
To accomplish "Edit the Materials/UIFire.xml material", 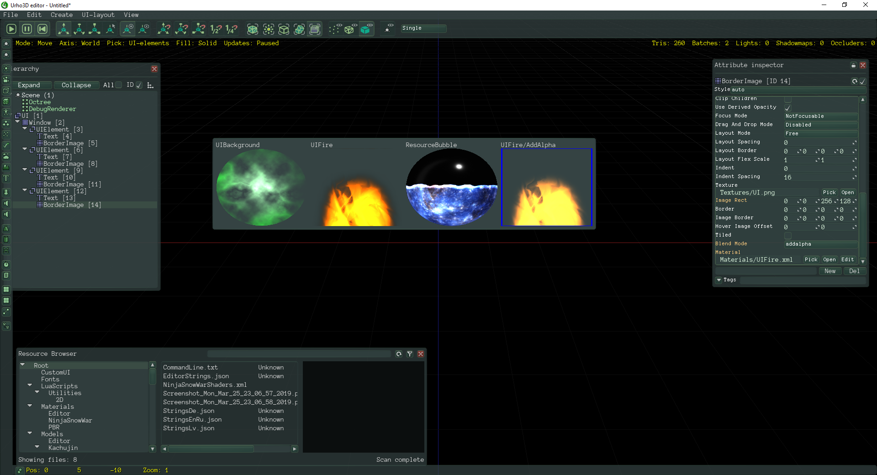I will [x=848, y=260].
